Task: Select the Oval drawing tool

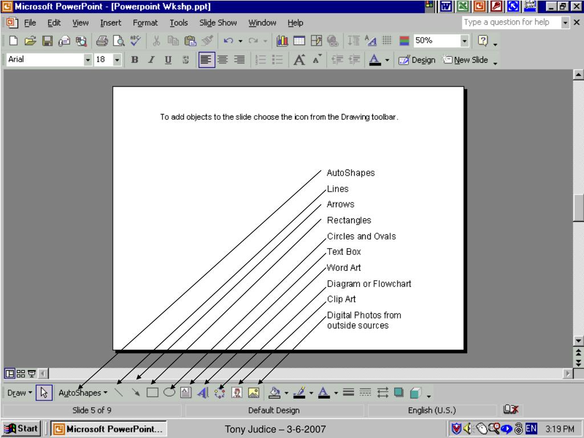Action: coord(169,392)
